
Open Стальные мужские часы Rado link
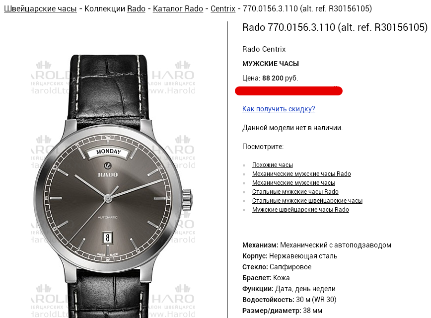(295, 192)
